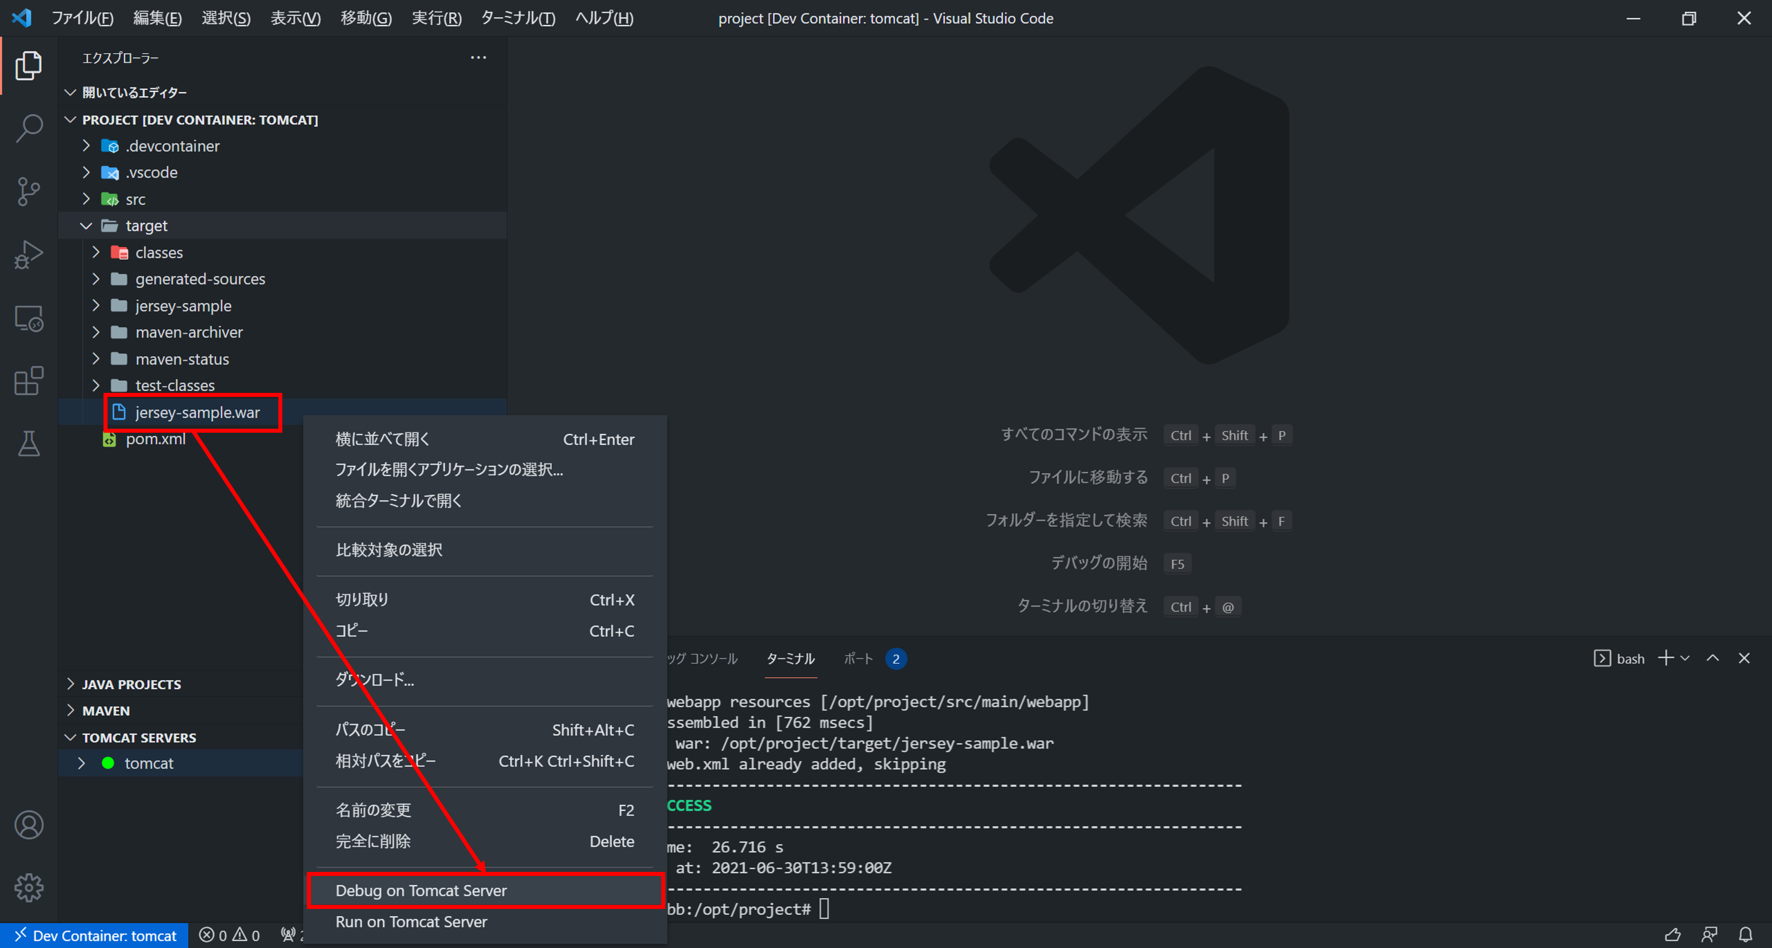Click the notifications bell in status bar
Screen dimensions: 1772x948
point(1745,935)
